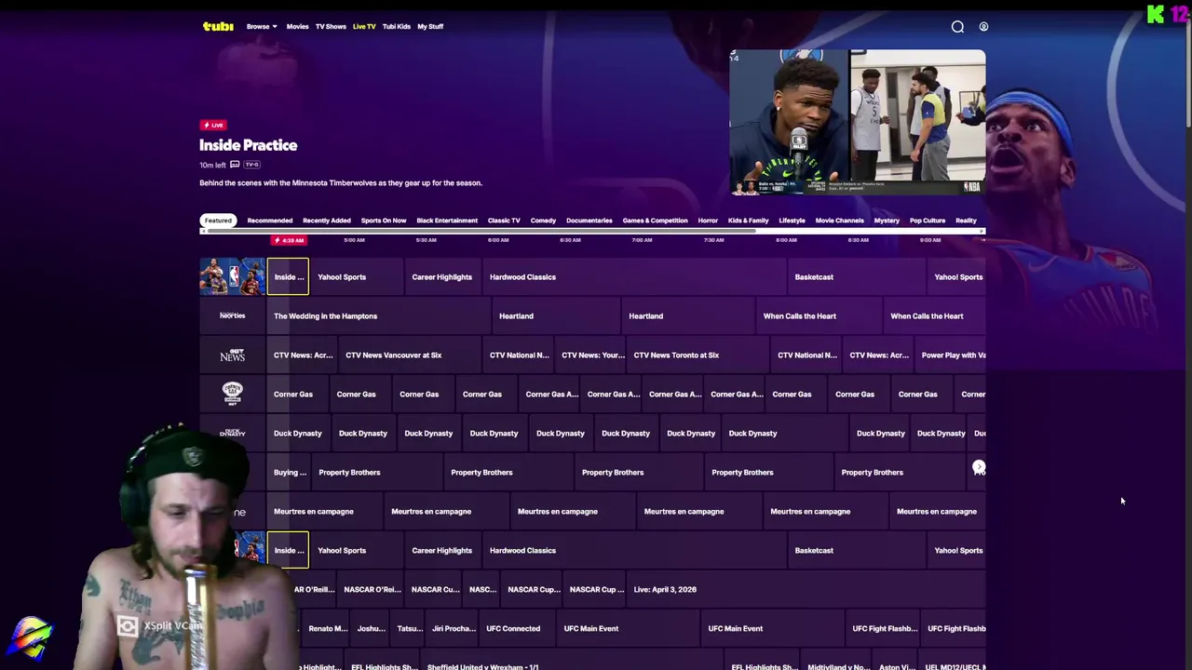Viewport: 1192px width, 670px height.
Task: Select the Corner Gas channel logo
Action: coord(232,394)
